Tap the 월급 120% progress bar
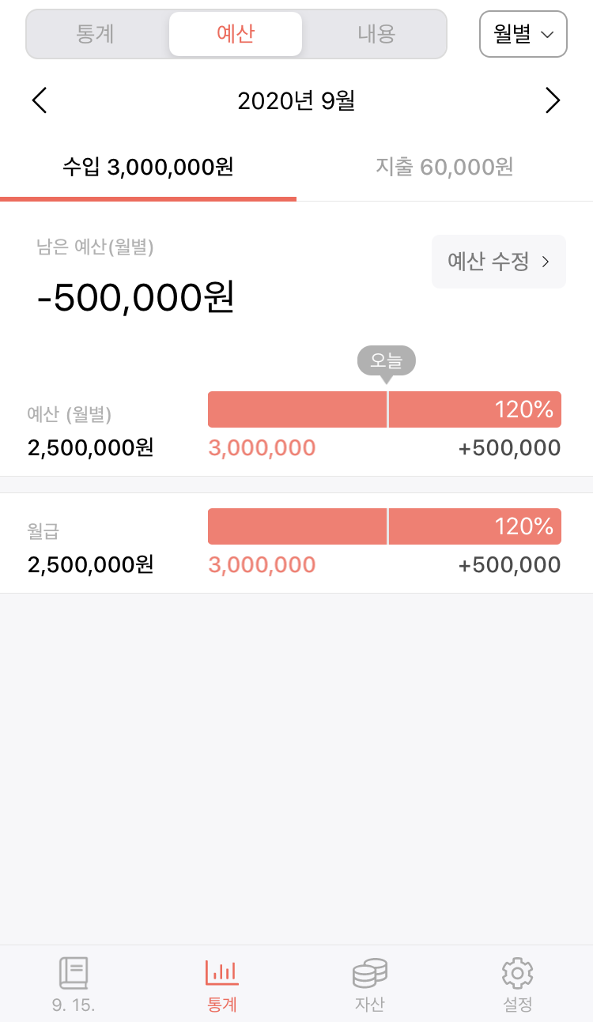Screen dimensions: 593x1022 384,526
